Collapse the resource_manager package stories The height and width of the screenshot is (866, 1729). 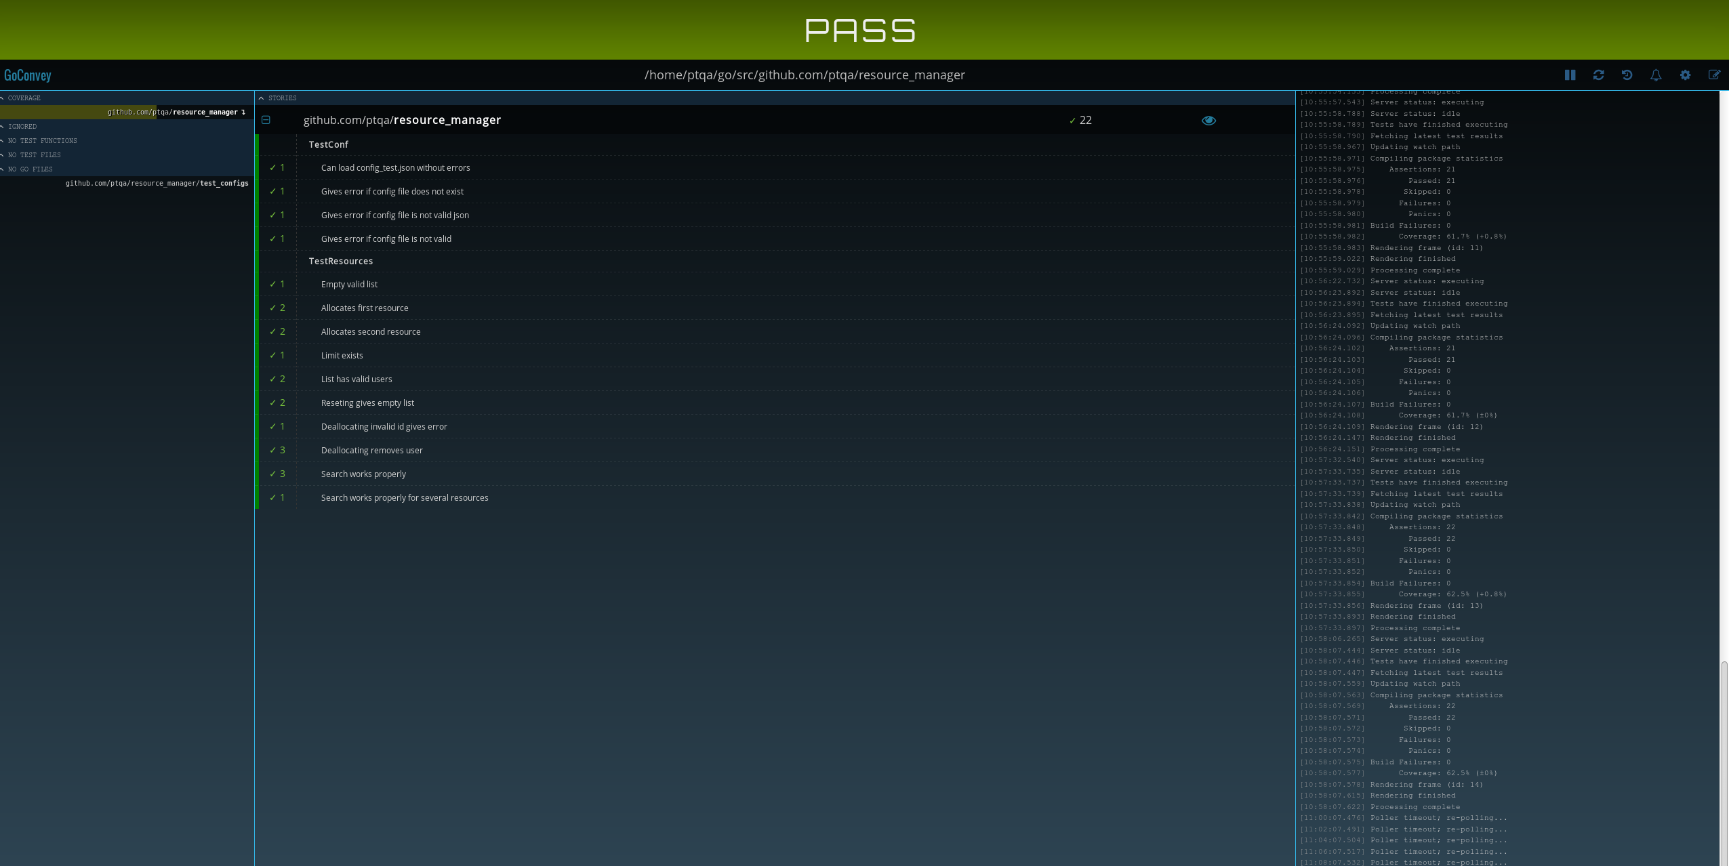point(266,120)
